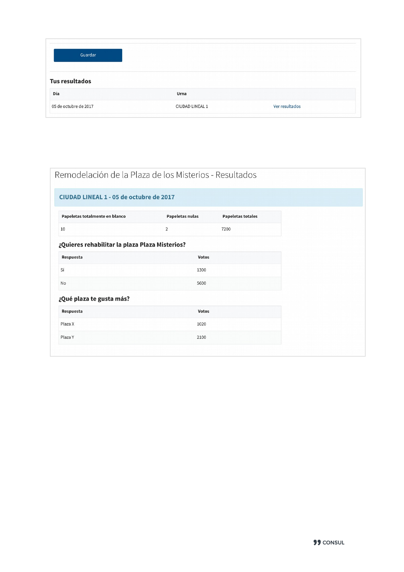Select the date cell under Día
Image resolution: width=404 pixels, height=572 pixels.
tap(73, 107)
